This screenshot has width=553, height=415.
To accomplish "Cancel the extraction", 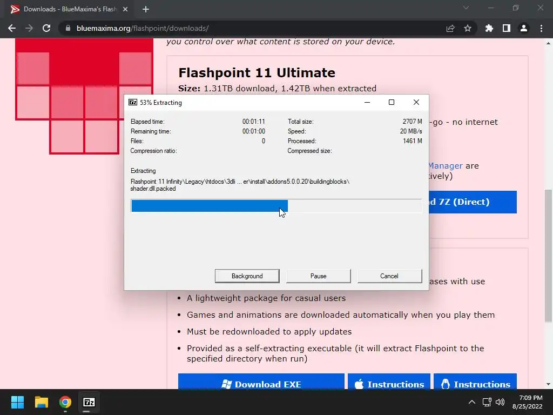I will click(389, 276).
